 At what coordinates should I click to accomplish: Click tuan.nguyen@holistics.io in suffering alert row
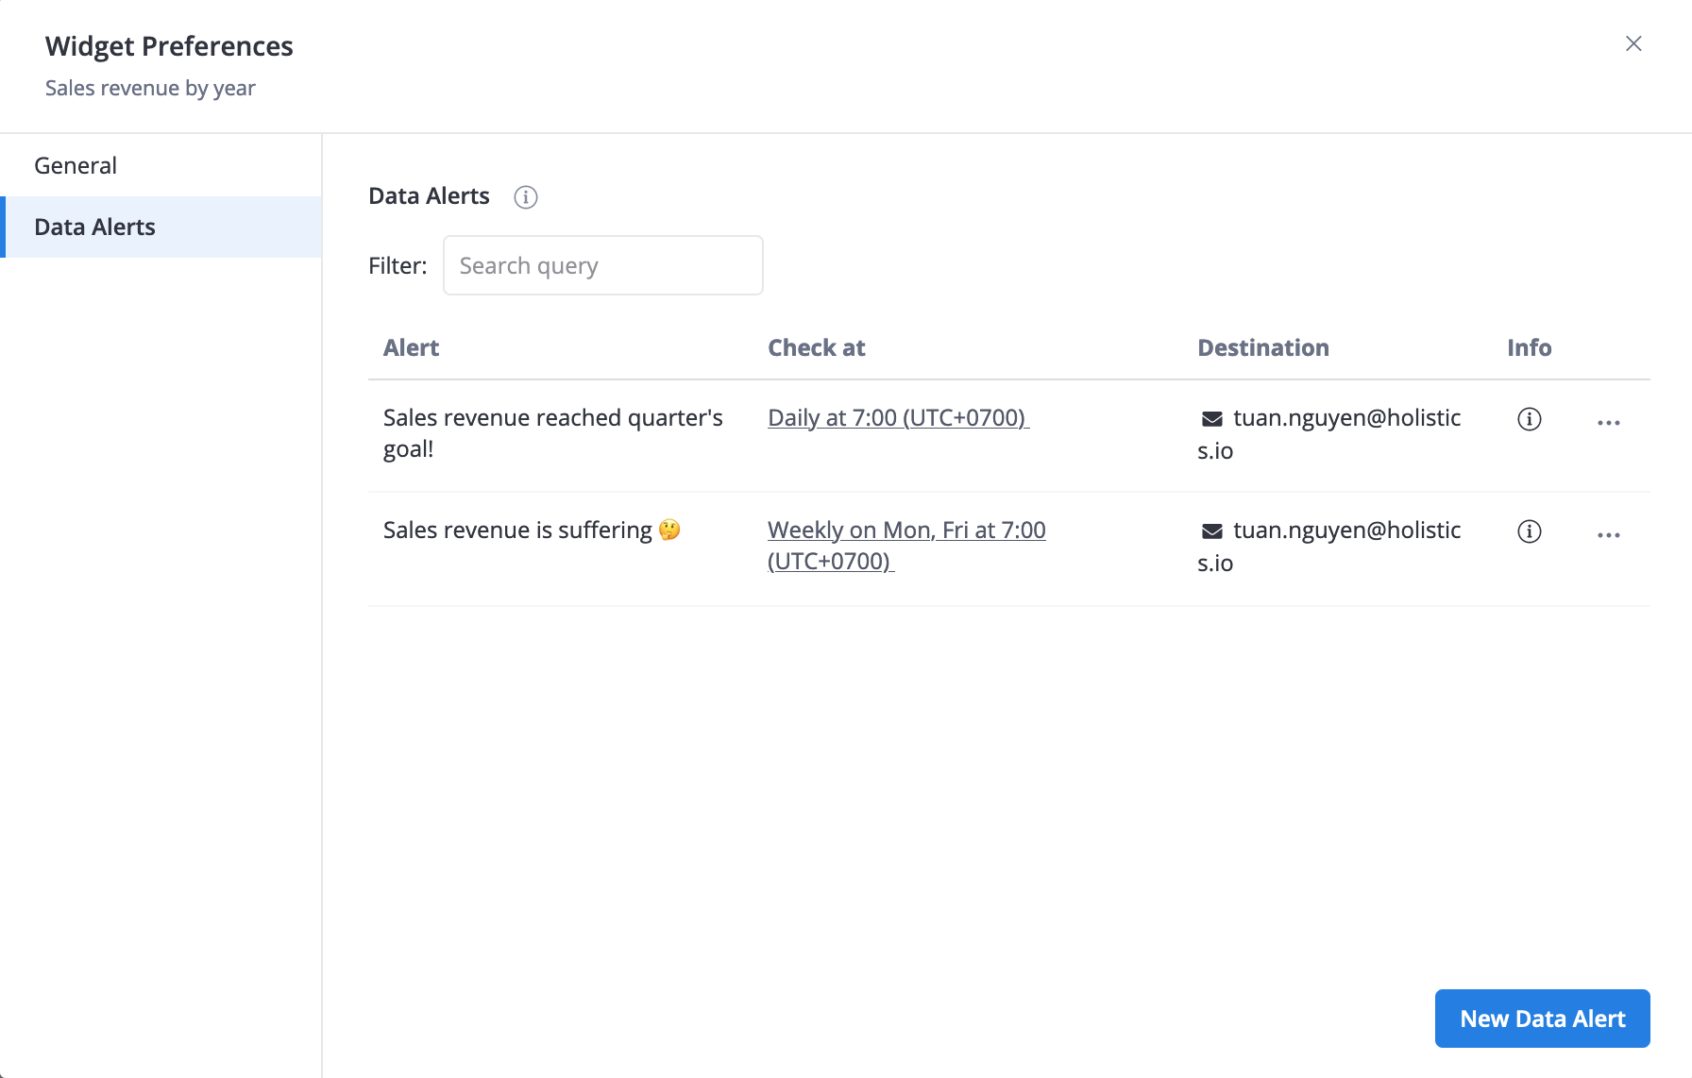pyautogui.click(x=1329, y=547)
